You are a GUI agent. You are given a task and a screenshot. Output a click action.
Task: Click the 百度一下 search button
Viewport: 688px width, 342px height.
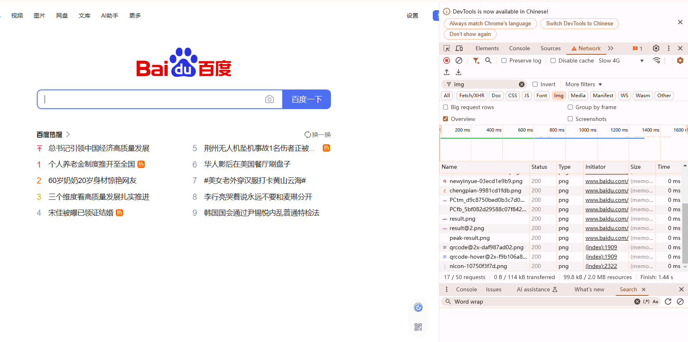coord(307,99)
